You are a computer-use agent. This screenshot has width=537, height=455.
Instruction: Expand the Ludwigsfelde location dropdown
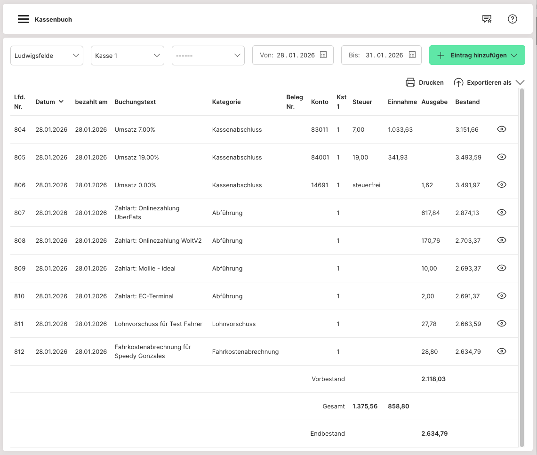(x=47, y=56)
